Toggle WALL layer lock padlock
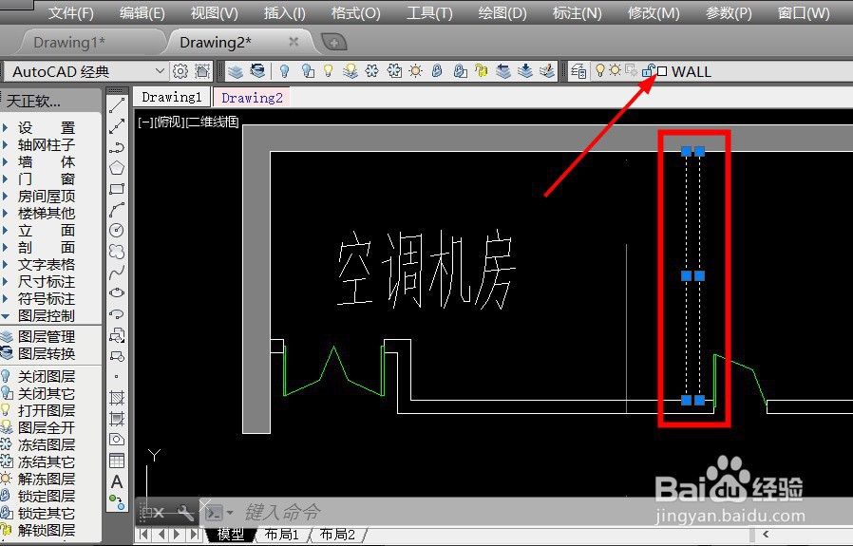853x546 pixels. 649,70
